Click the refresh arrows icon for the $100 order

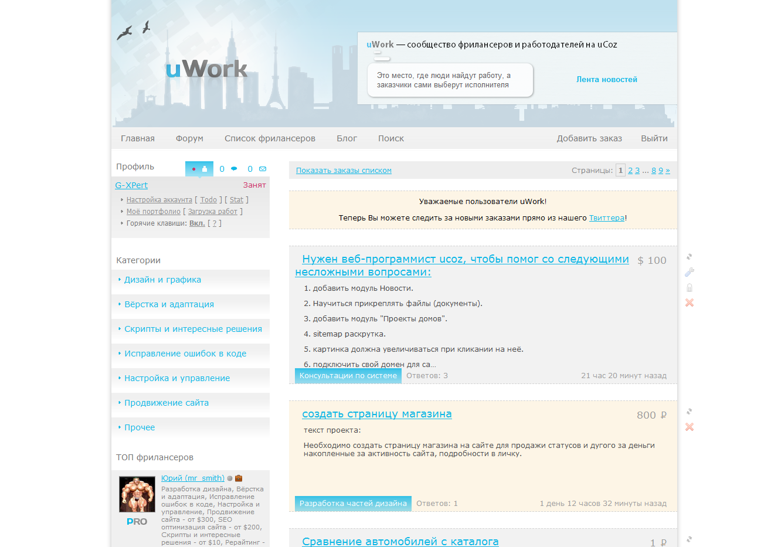coord(690,257)
